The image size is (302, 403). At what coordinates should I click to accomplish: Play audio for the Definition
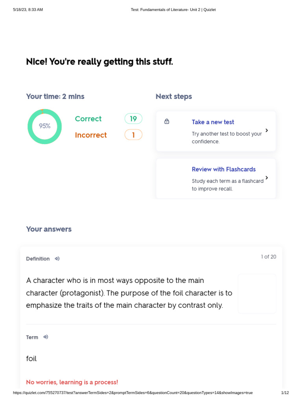(57, 259)
